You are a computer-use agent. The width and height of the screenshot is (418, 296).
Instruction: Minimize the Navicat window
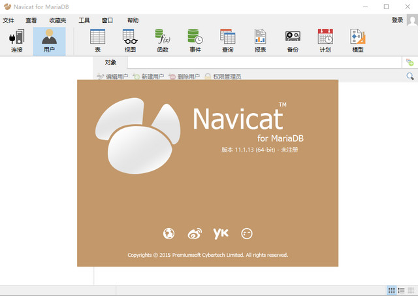click(365, 7)
